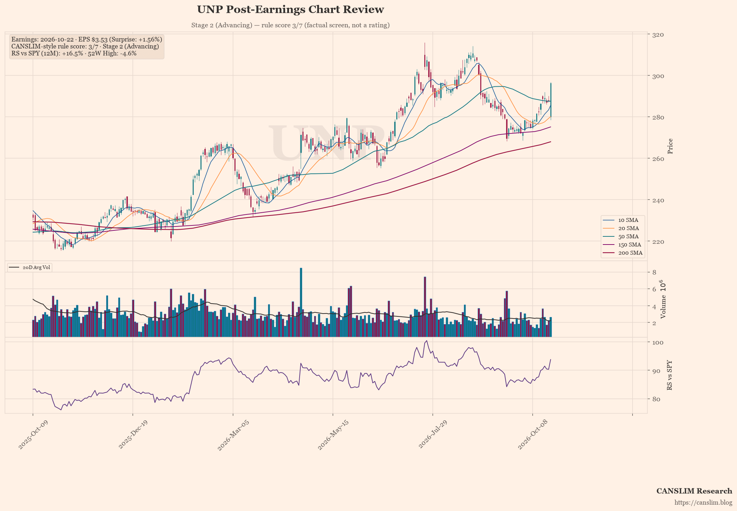
Task: Click the volume axis 8 tick label
Action: point(654,272)
